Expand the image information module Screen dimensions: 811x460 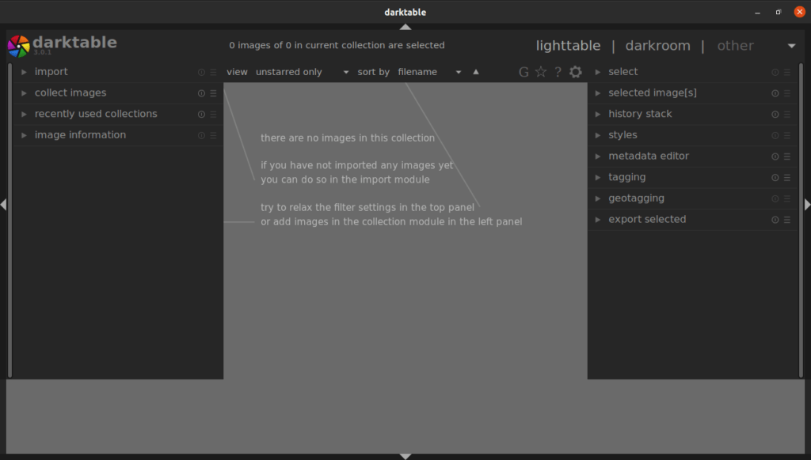pos(24,135)
